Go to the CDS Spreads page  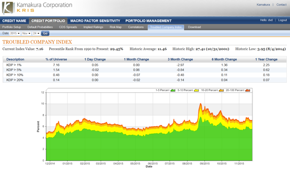68,27
